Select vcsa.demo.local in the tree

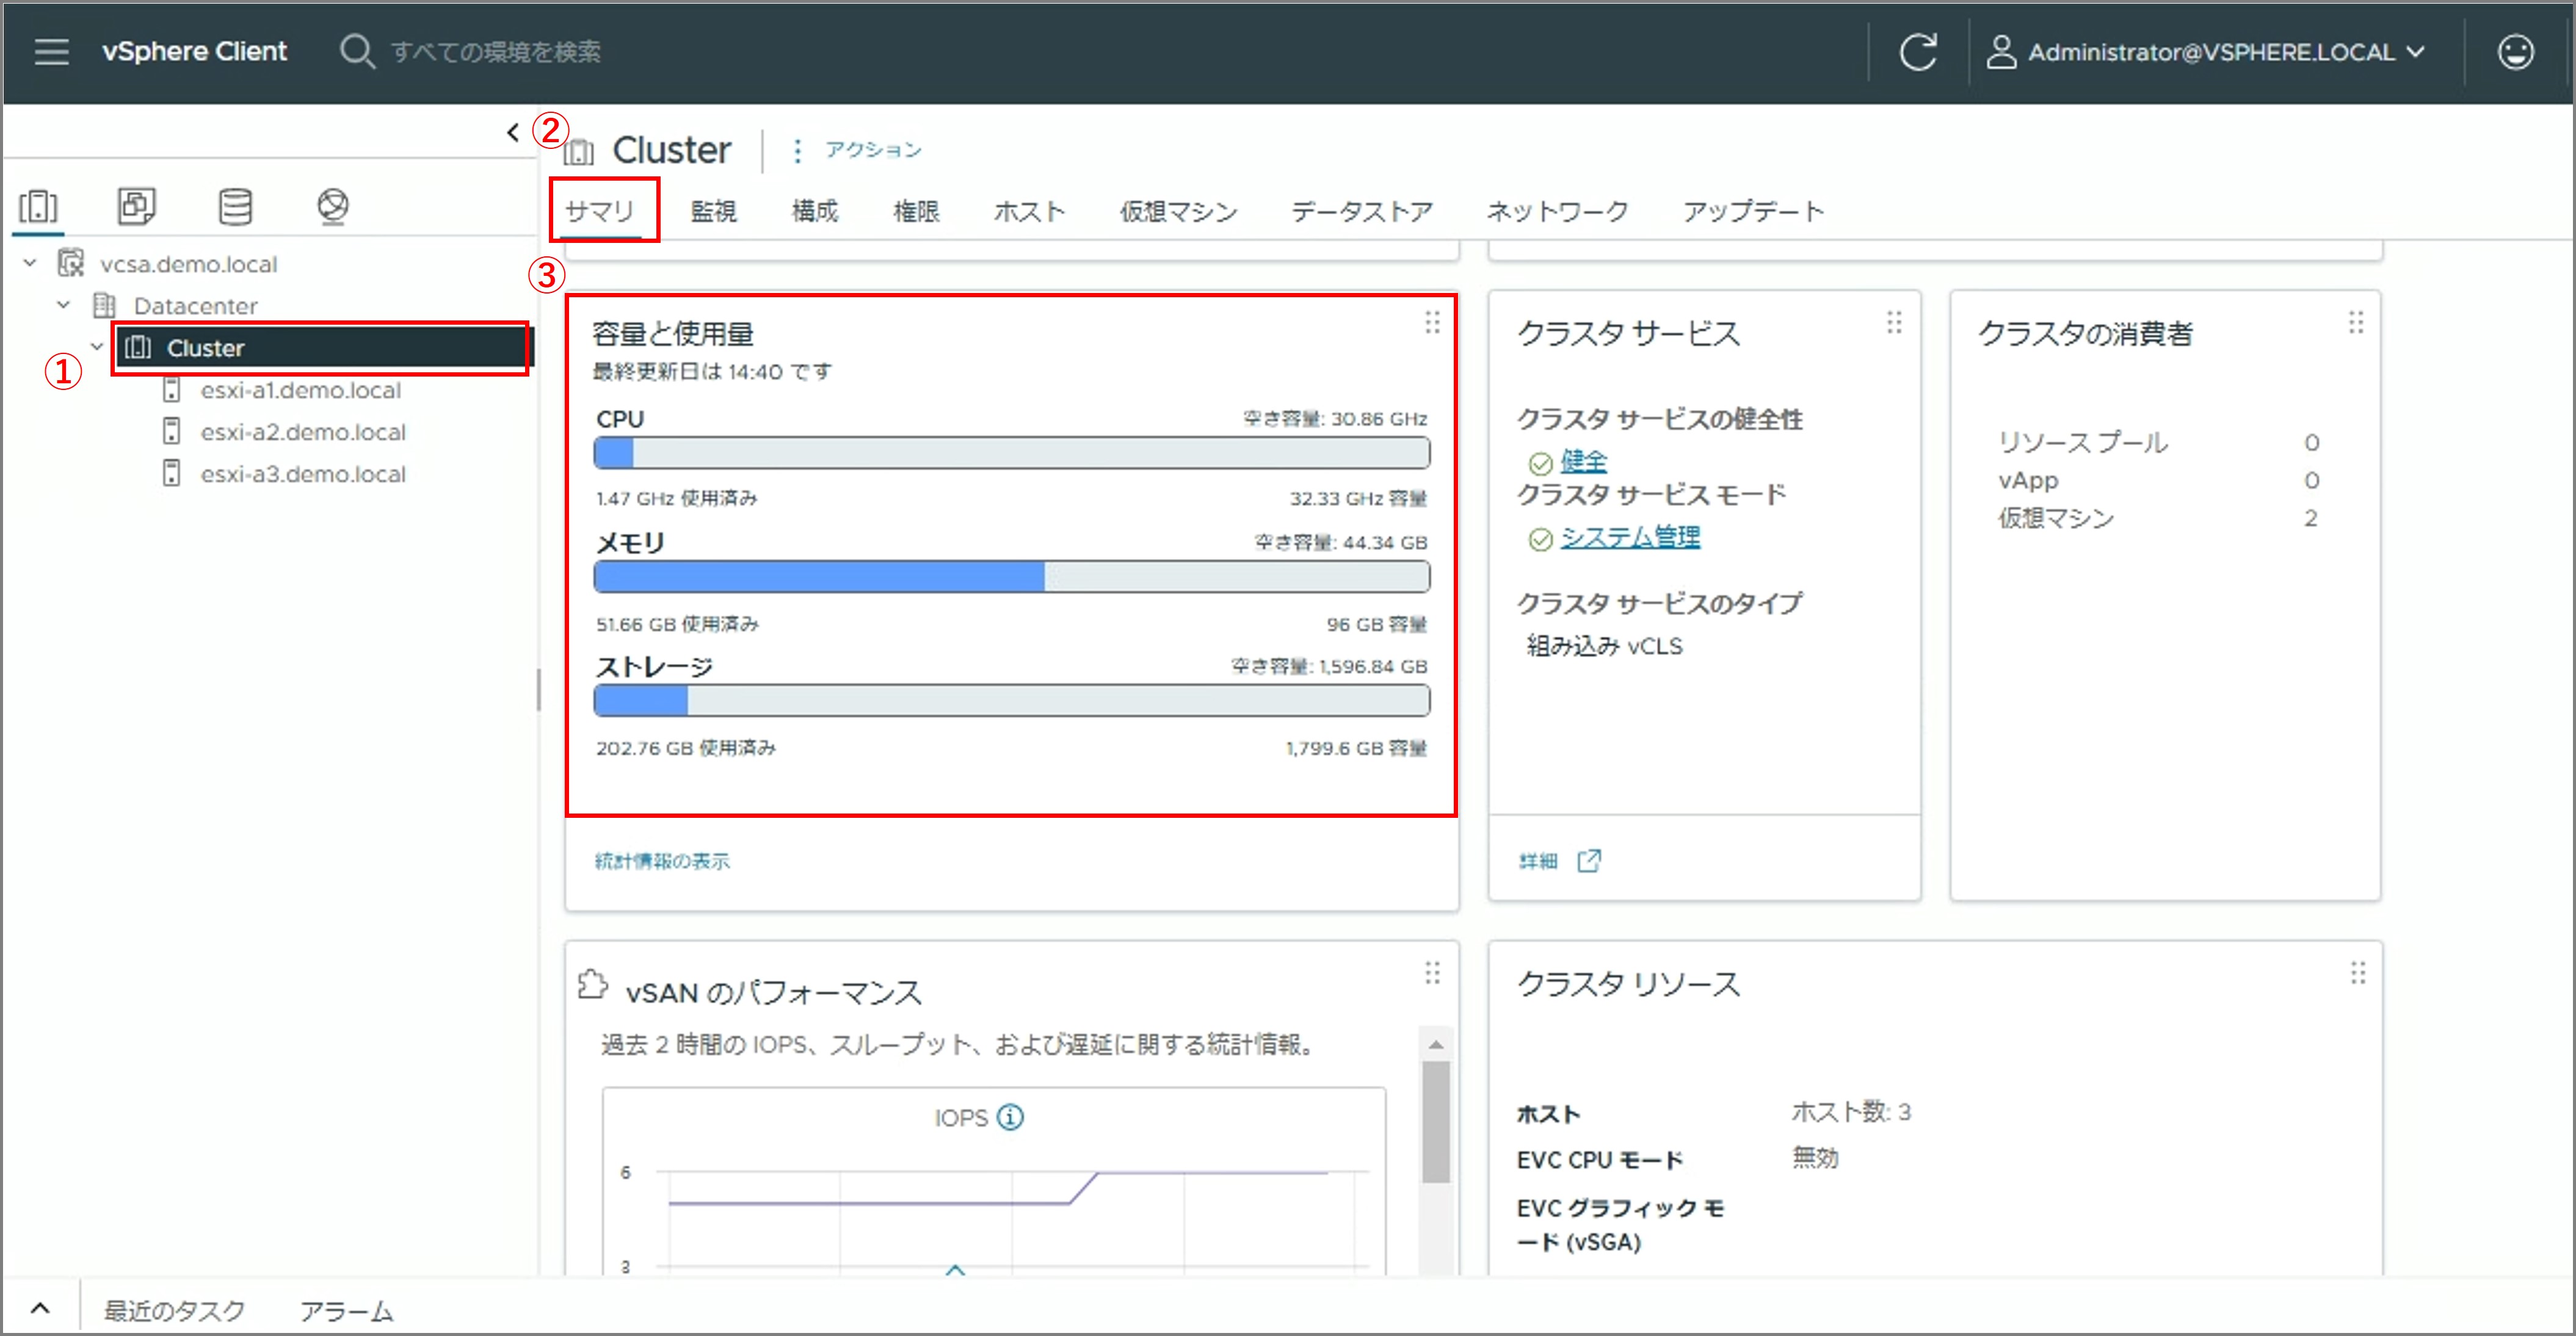[x=189, y=264]
